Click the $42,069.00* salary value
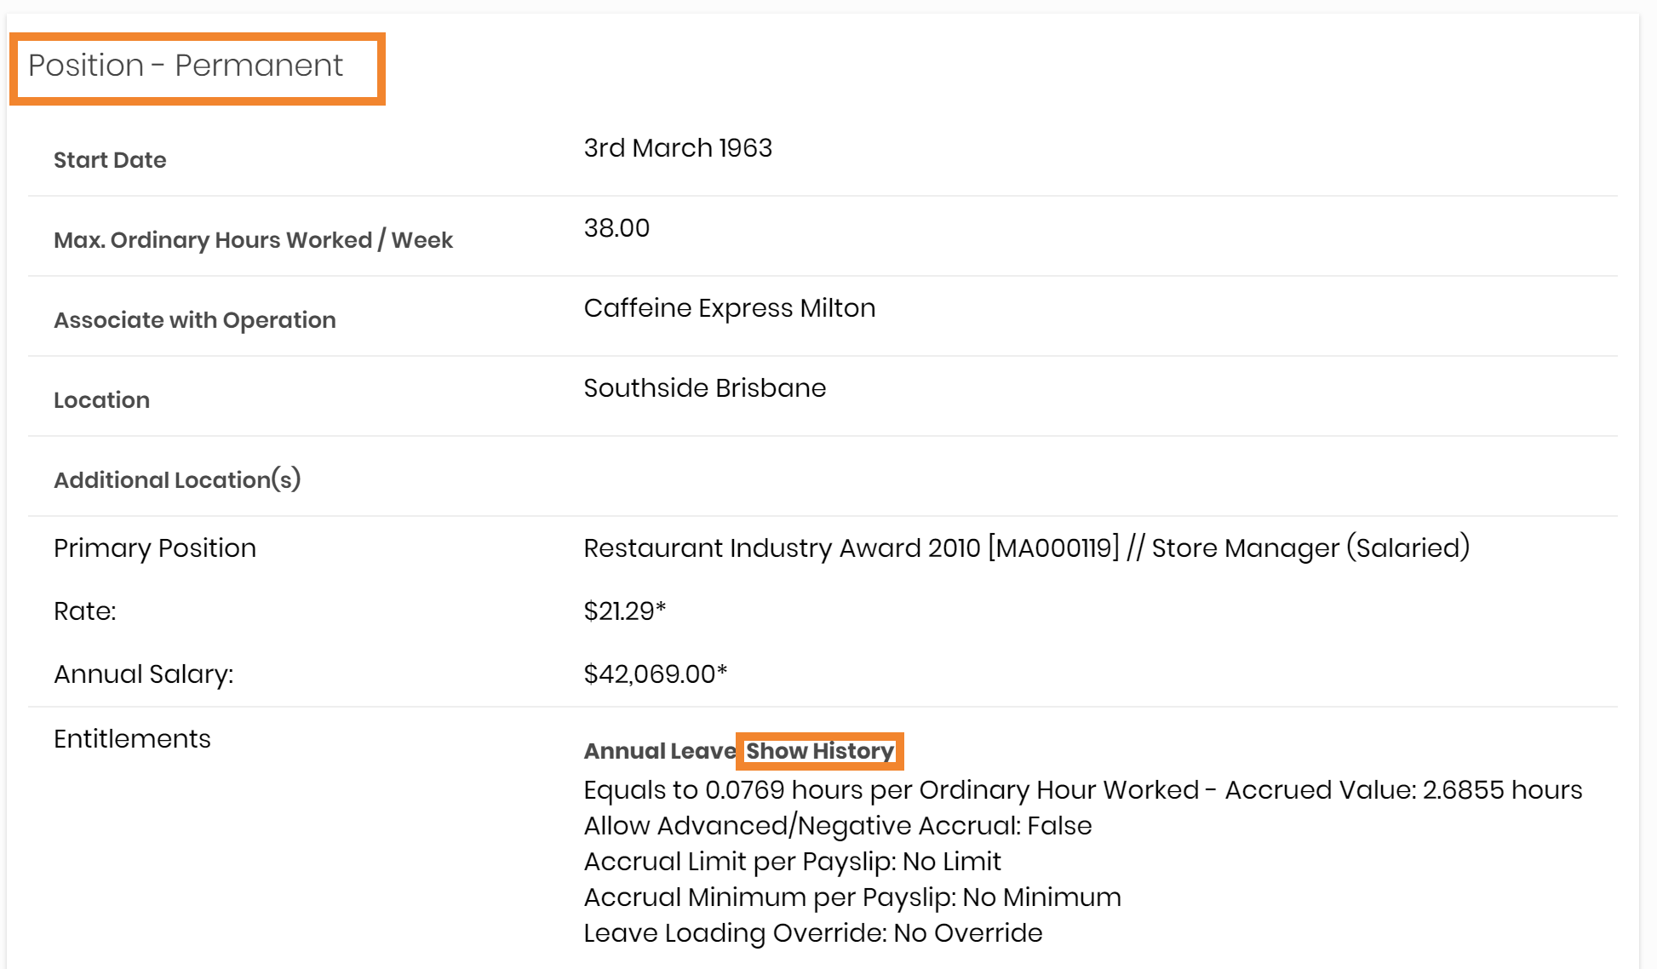 point(655,674)
